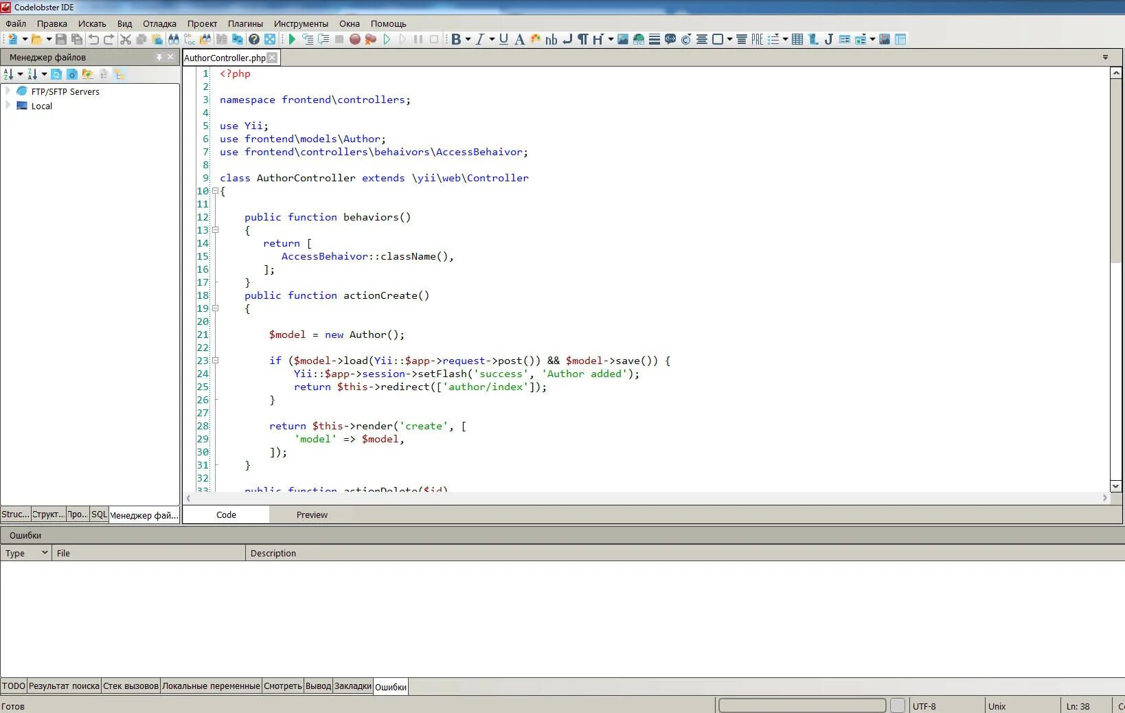Refresh the file manager with the blue icon
1125x713 pixels.
click(x=57, y=74)
